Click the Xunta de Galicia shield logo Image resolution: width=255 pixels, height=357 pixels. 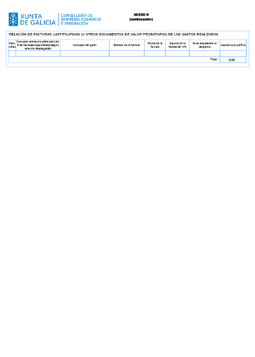13,19
